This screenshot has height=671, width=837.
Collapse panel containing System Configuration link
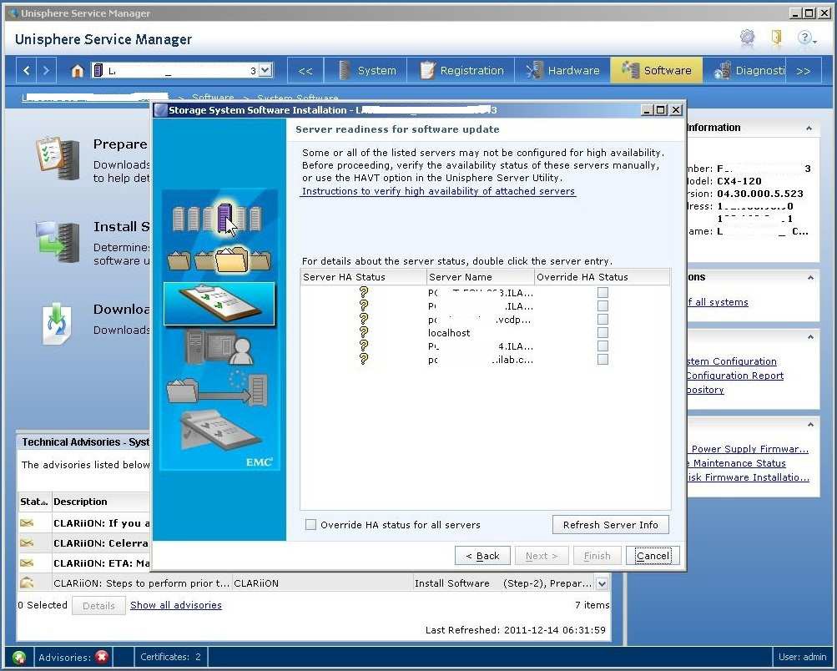click(810, 337)
